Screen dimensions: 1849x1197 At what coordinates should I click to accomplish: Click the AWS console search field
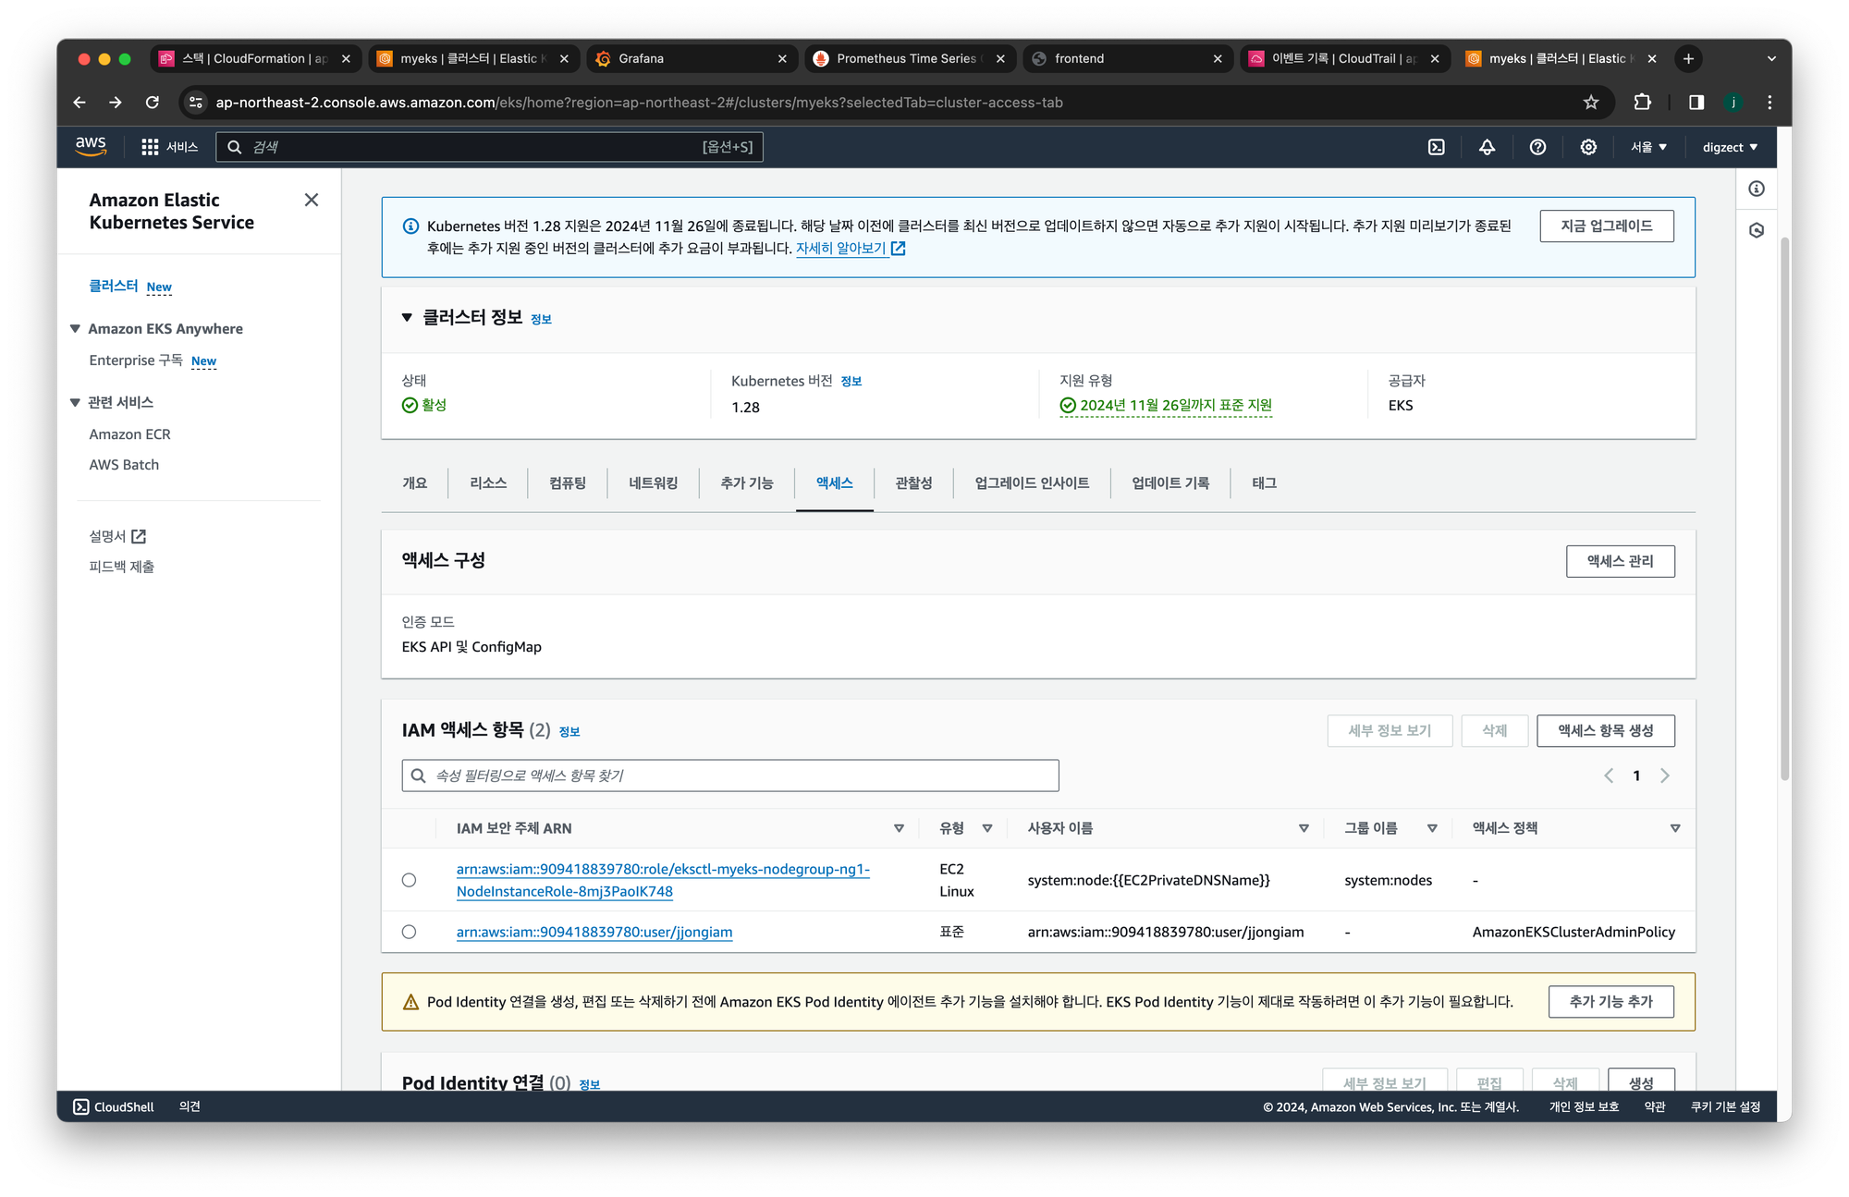(489, 147)
